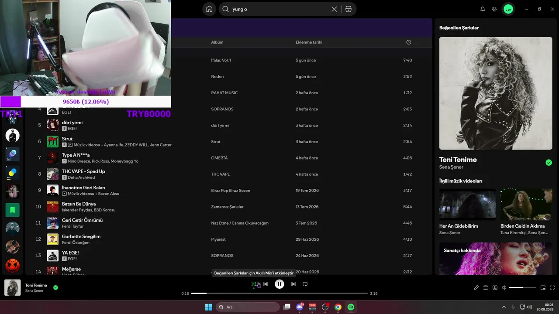Open Google Chrome from the taskbar
Image resolution: width=559 pixels, height=314 pixels.
(x=338, y=307)
